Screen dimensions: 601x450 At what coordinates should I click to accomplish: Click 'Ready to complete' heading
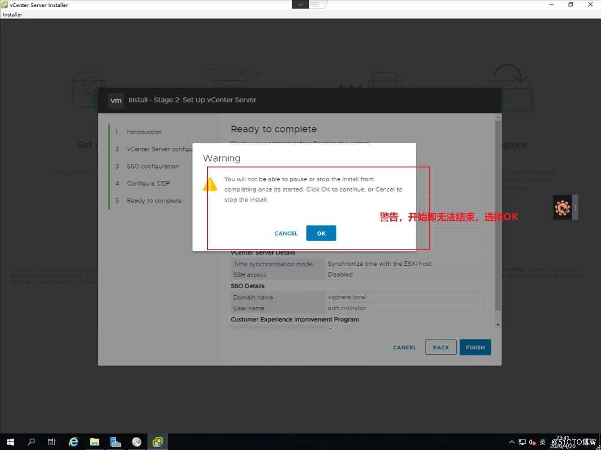pos(273,129)
